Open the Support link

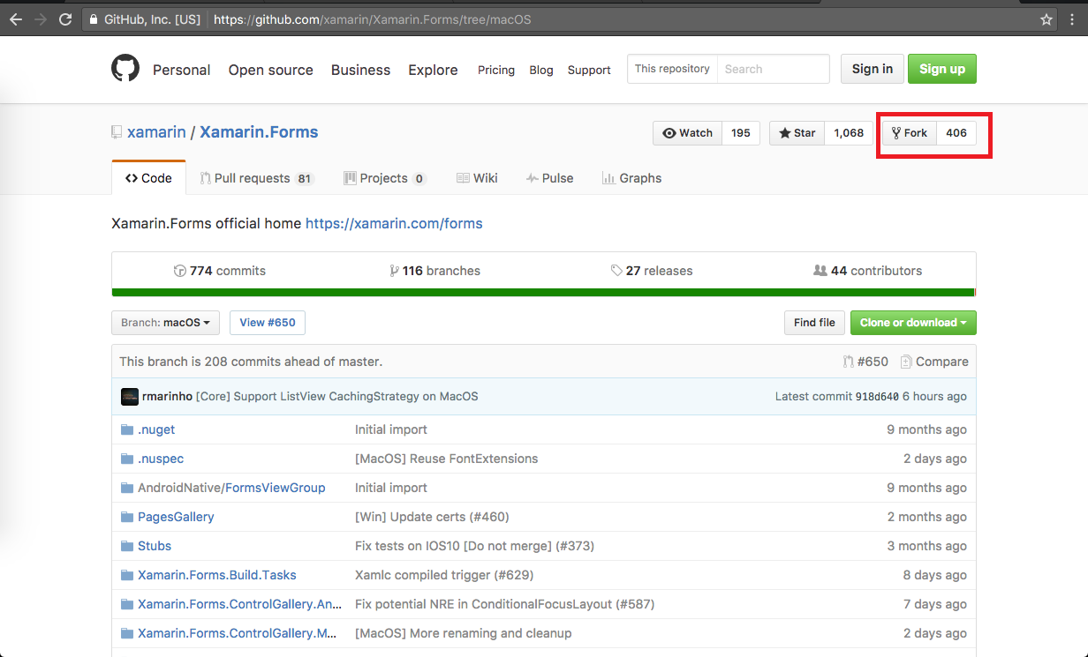tap(589, 70)
